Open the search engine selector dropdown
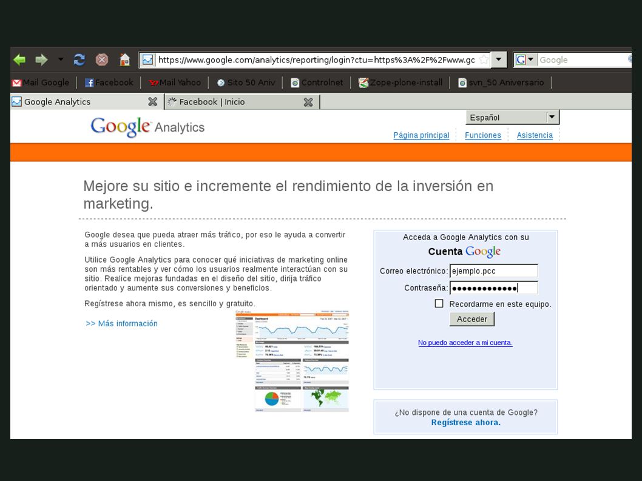 click(525, 60)
